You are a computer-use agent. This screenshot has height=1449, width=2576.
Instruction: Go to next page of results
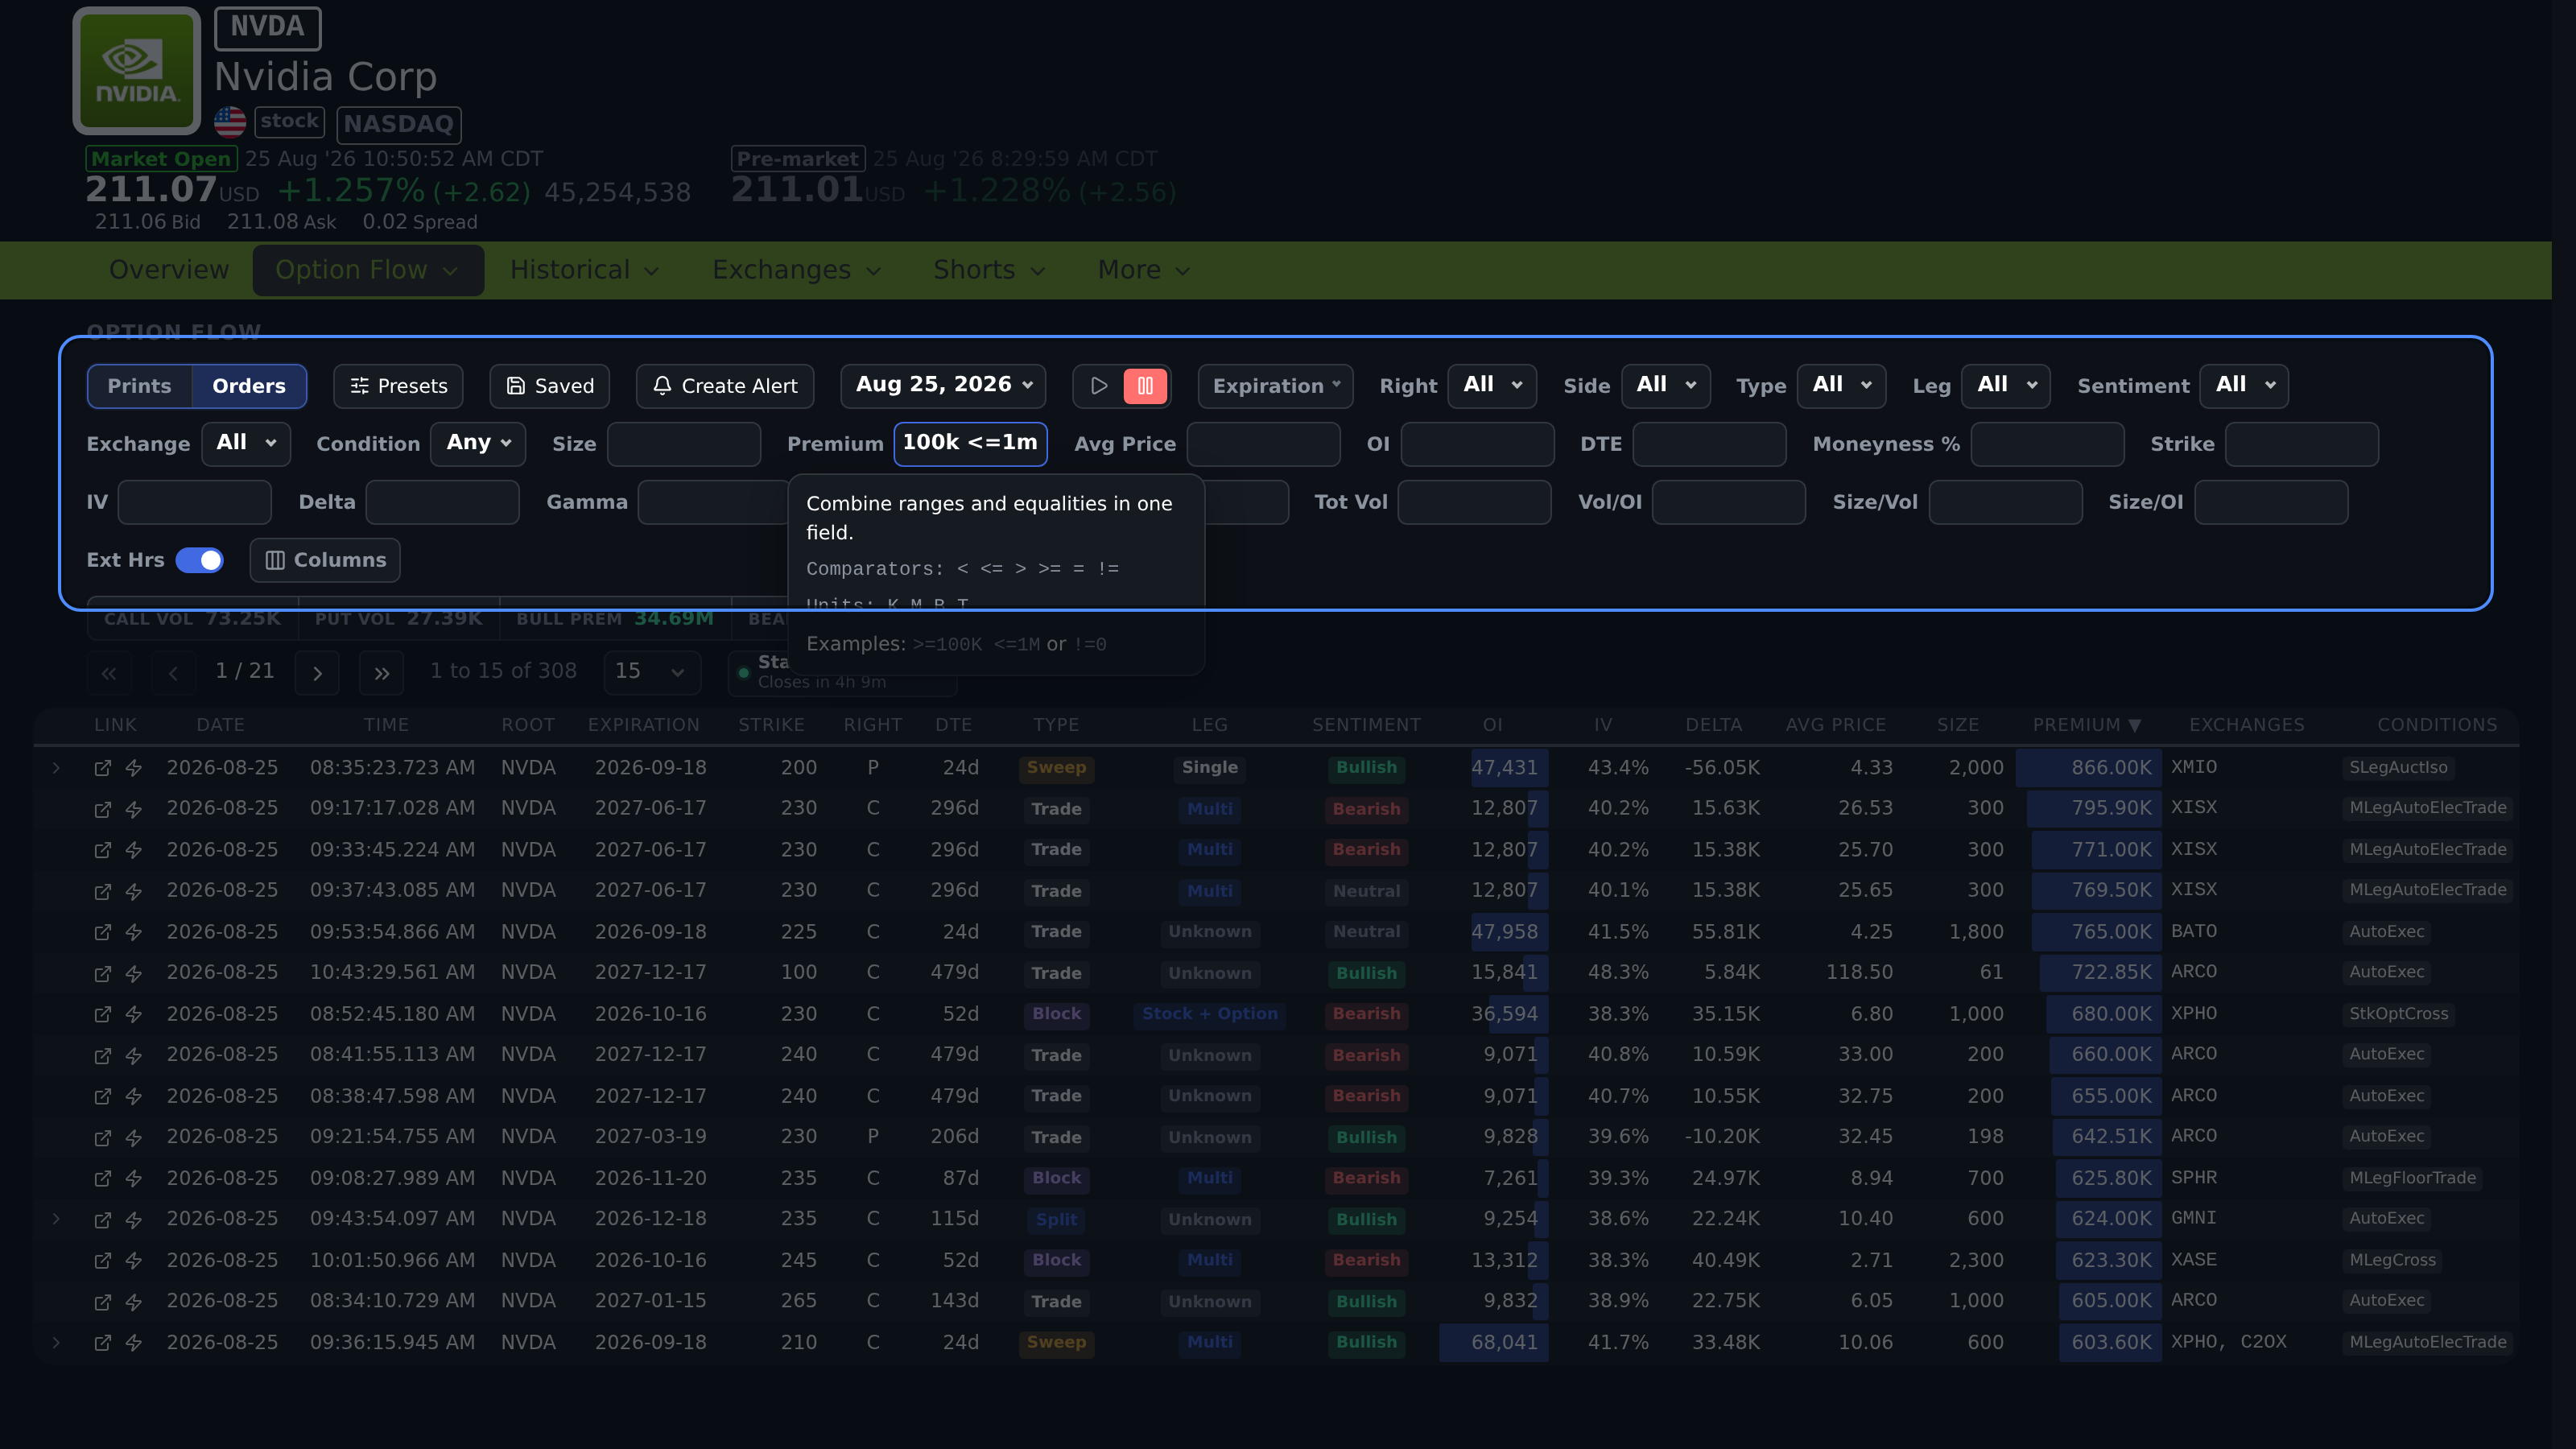(x=317, y=672)
